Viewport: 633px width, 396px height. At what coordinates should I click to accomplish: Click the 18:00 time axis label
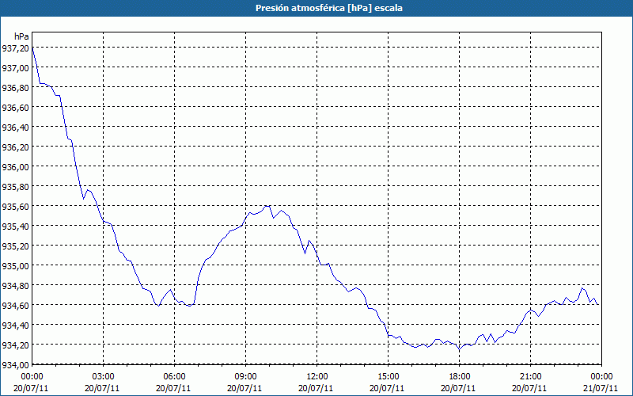pos(460,377)
